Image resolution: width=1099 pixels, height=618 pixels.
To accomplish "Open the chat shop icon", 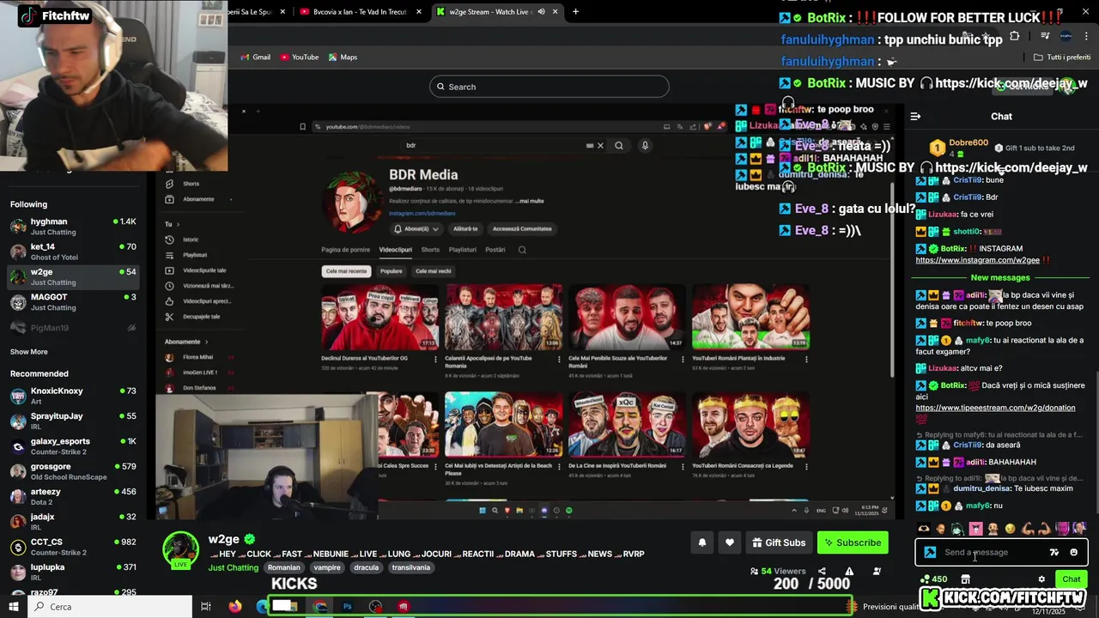I will pyautogui.click(x=965, y=579).
